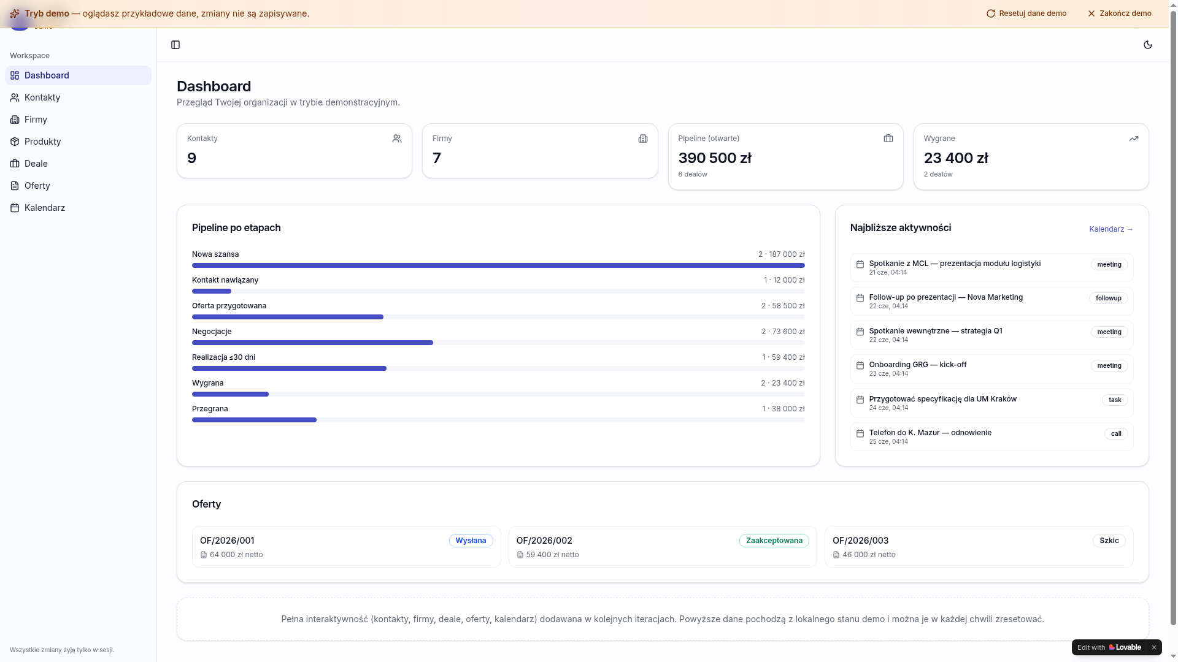Viewport: 1178px width, 662px height.
Task: Open Dashboard in the sidebar
Action: click(78, 75)
